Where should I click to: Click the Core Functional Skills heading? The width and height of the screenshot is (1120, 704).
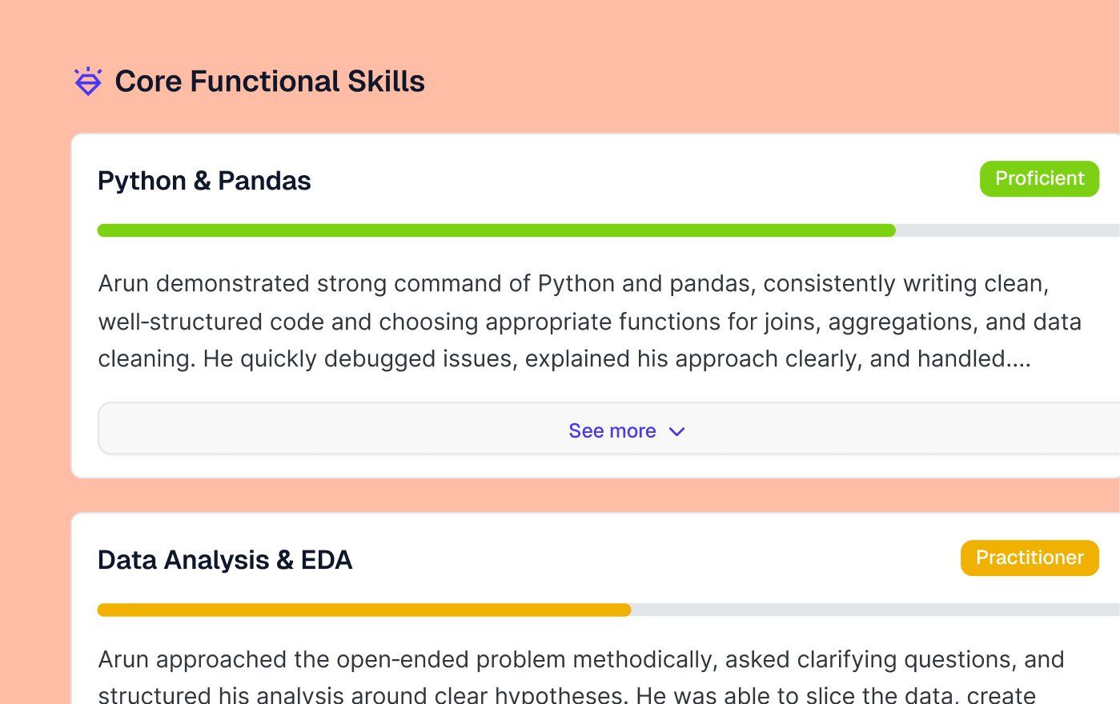pyautogui.click(x=270, y=81)
